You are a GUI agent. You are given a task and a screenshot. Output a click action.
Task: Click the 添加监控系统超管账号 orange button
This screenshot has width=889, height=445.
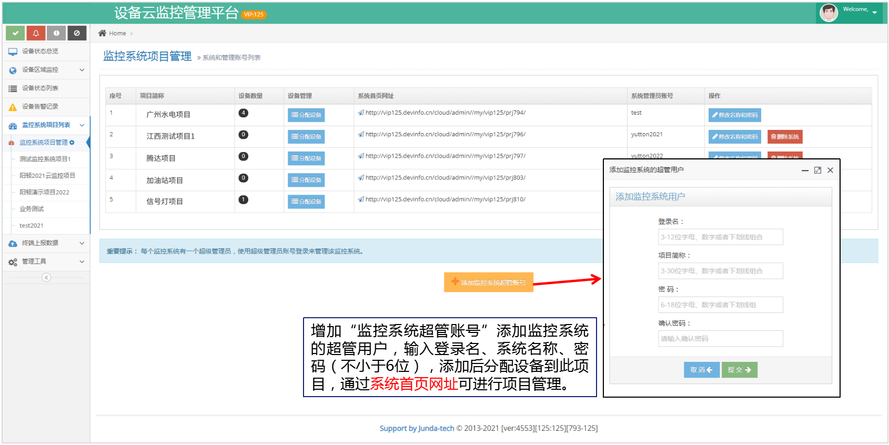click(488, 282)
